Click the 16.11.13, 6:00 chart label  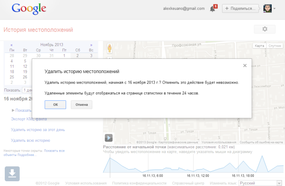point(153,176)
